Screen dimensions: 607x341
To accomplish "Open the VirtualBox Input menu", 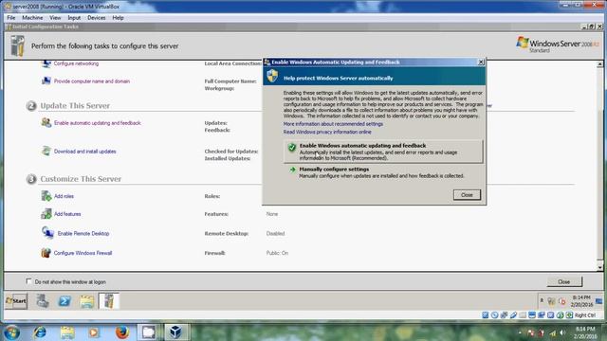I will click(x=74, y=18).
